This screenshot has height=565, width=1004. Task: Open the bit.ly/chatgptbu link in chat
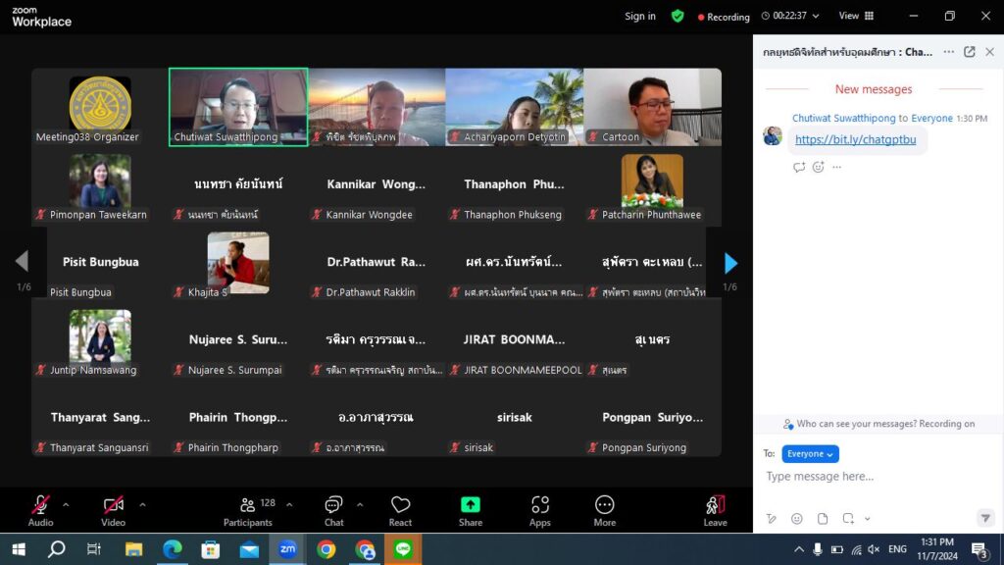coord(855,139)
